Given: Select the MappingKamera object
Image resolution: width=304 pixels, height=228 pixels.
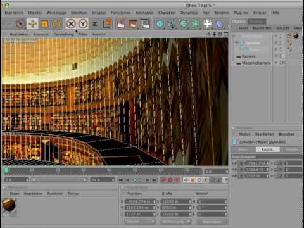Looking at the screenshot, I should tap(256, 63).
